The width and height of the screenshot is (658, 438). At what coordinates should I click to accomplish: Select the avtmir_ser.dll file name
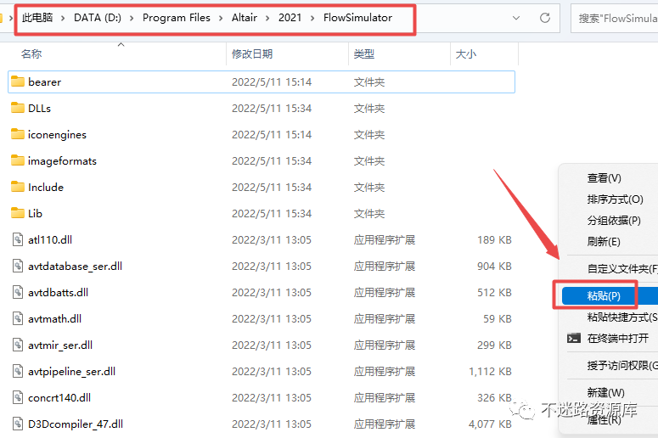(60, 345)
